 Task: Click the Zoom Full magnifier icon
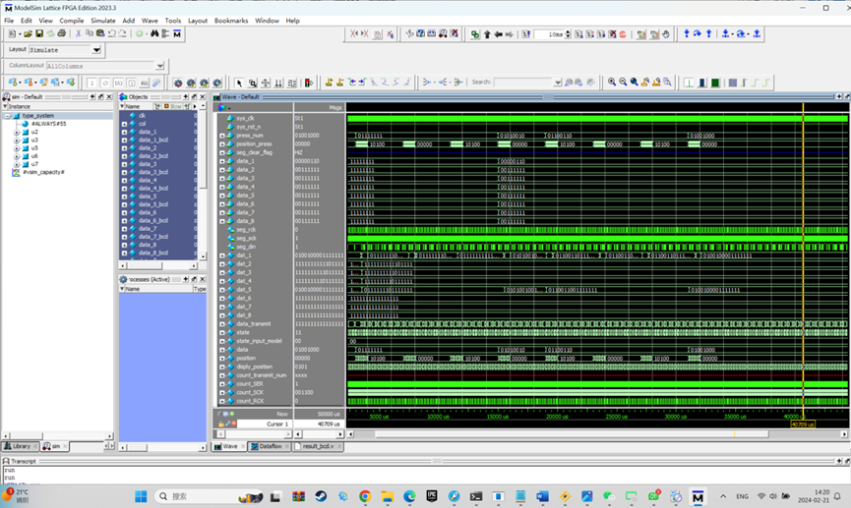pyautogui.click(x=634, y=82)
